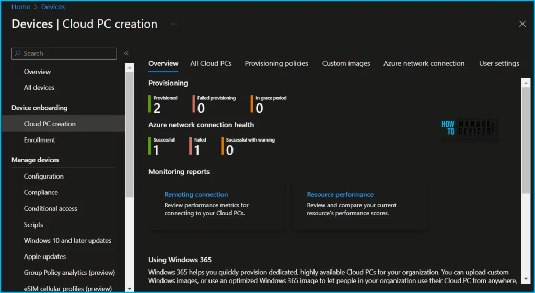Image resolution: width=535 pixels, height=293 pixels.
Task: Select Apple updates menu item
Action: pos(45,256)
